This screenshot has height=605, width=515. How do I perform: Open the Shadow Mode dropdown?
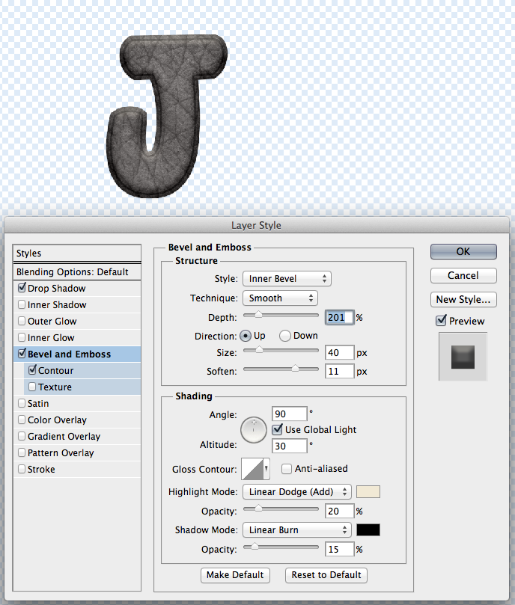tap(296, 529)
